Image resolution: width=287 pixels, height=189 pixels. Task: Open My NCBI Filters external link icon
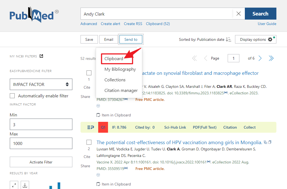[x=41, y=56]
